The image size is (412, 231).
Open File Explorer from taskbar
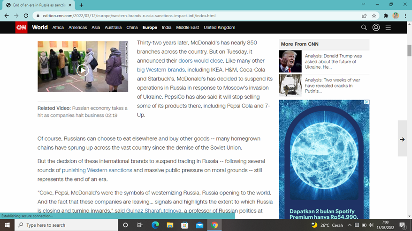point(170,225)
